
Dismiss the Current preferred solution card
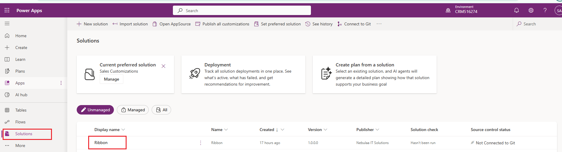click(x=163, y=66)
